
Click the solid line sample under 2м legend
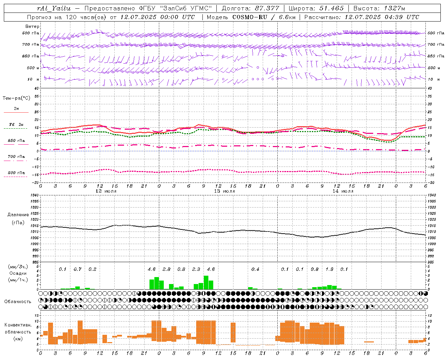point(16,112)
